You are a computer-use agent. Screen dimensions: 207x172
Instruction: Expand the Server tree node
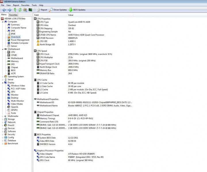point(3,80)
